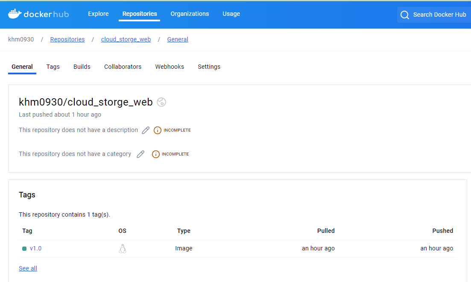Image resolution: width=471 pixels, height=282 pixels.
Task: Click the See all tags link
Action: (x=28, y=268)
